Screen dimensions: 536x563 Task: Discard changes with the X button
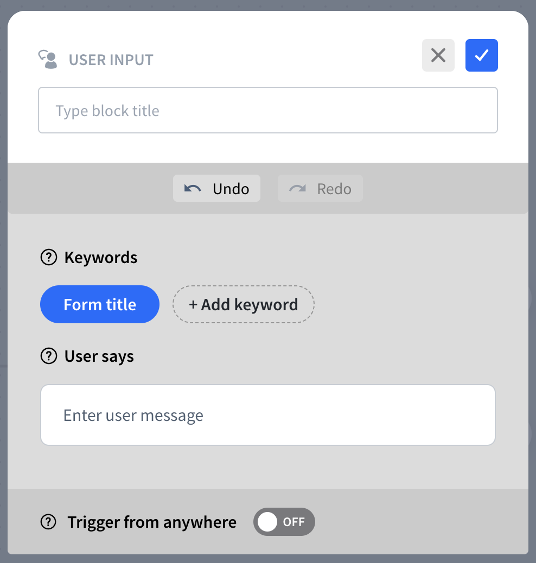pyautogui.click(x=438, y=55)
